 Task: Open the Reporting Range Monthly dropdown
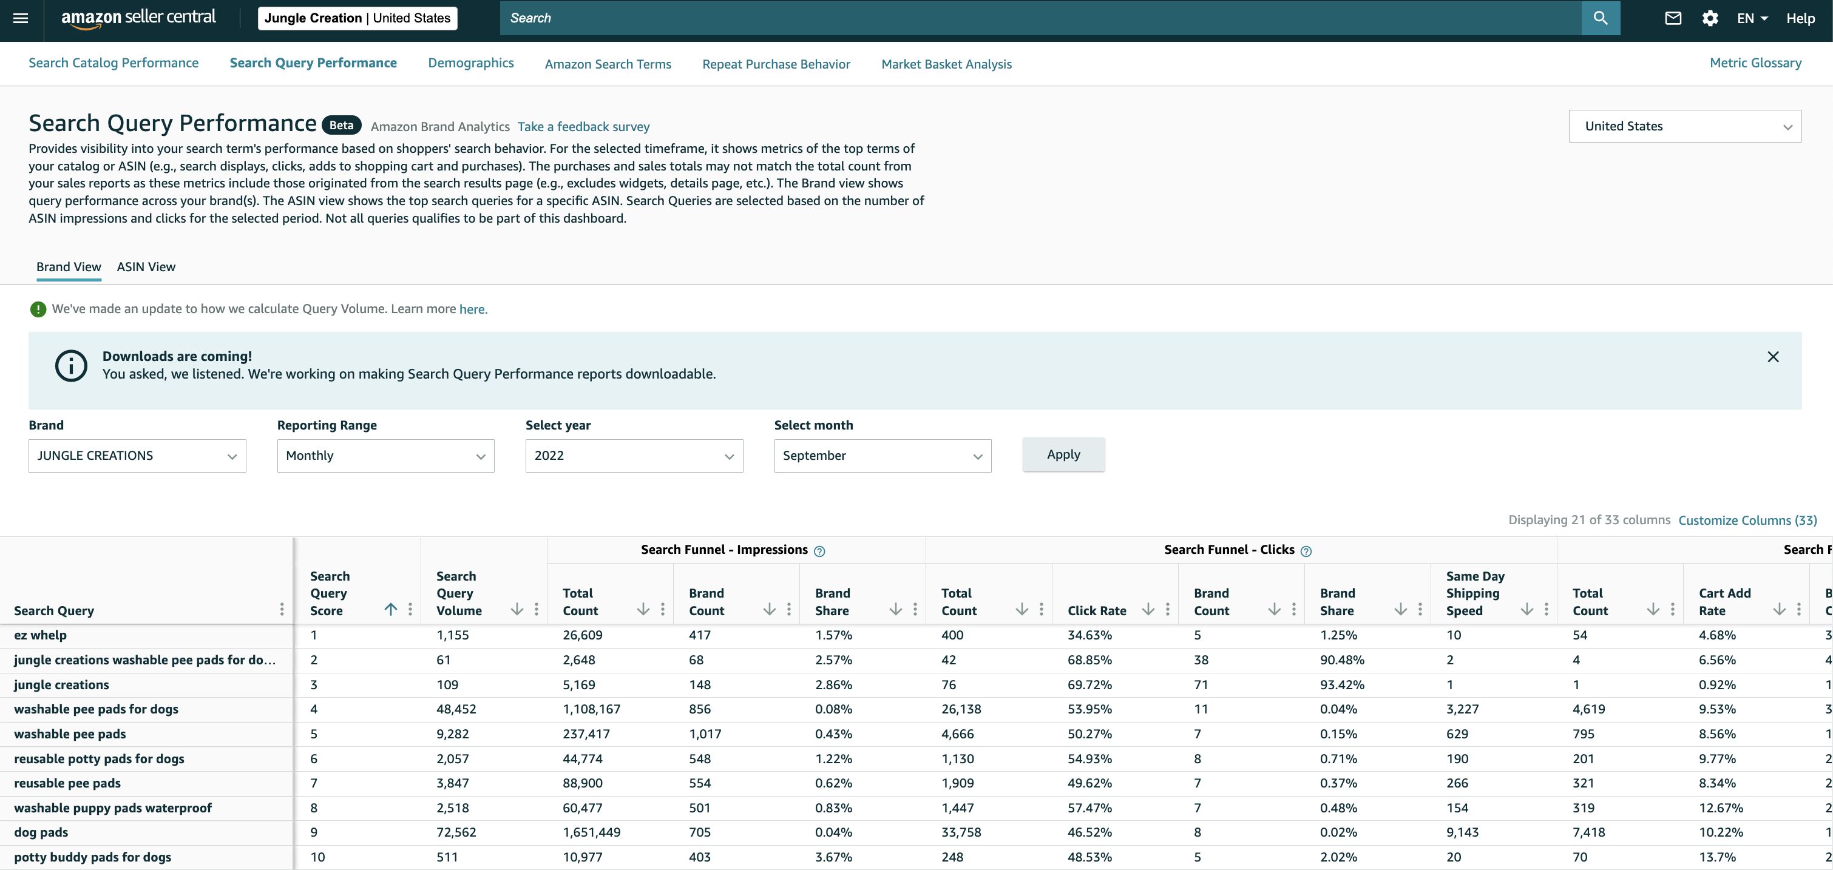pos(385,455)
